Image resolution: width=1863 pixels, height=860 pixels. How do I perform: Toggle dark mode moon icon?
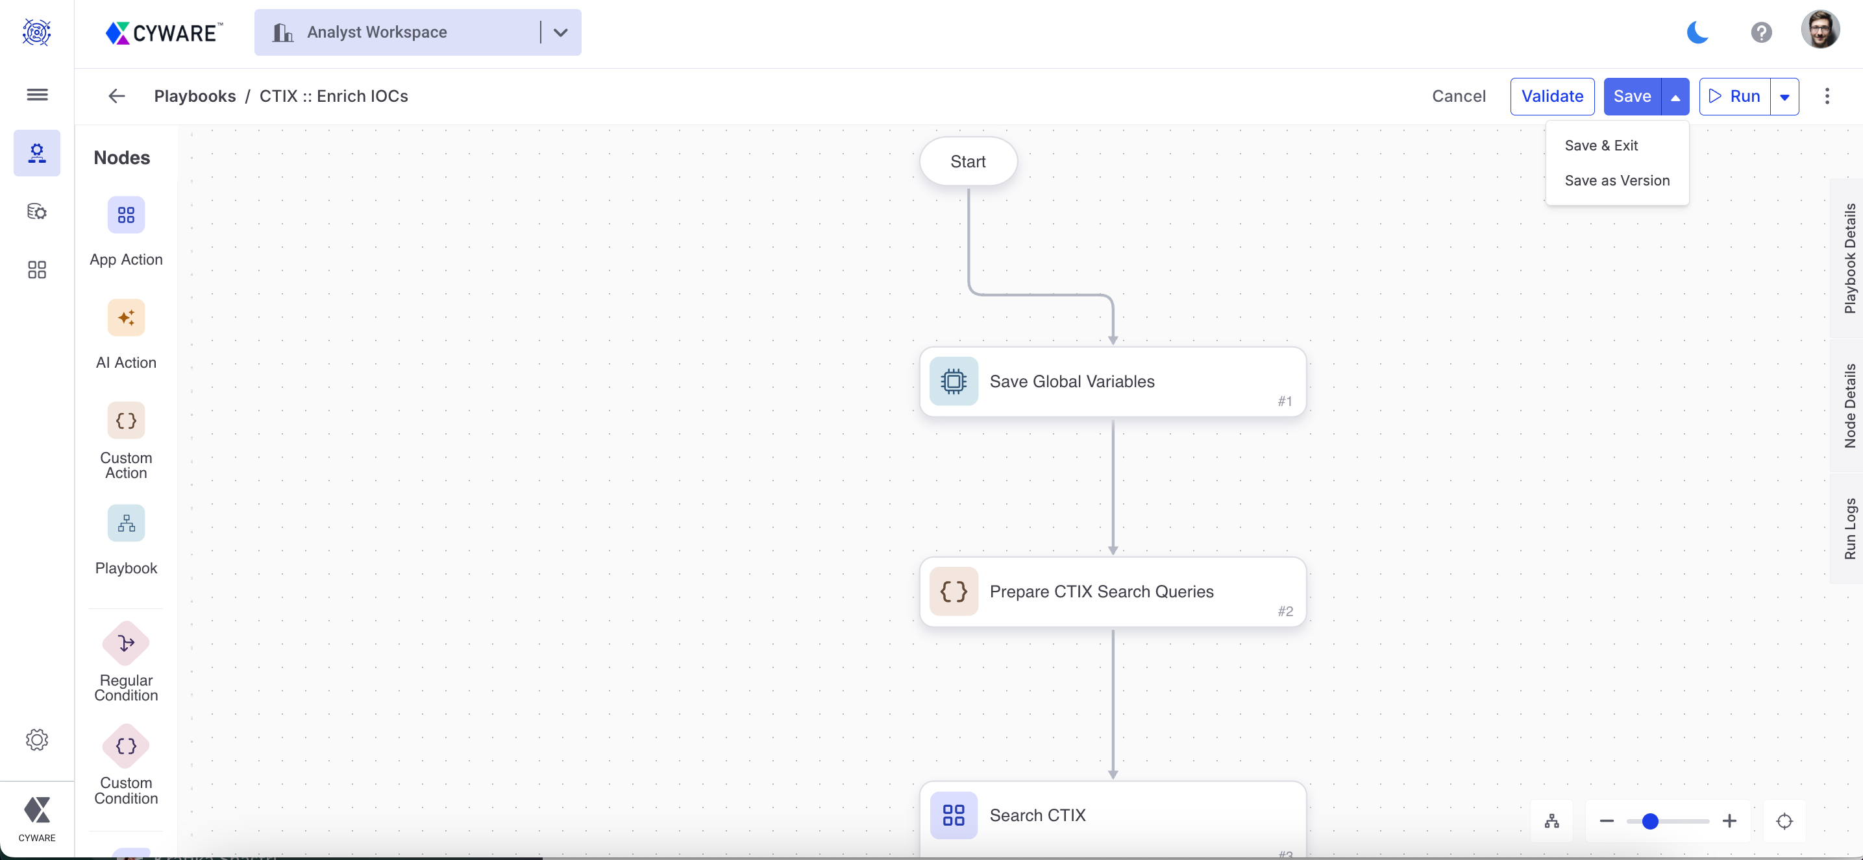point(1697,32)
